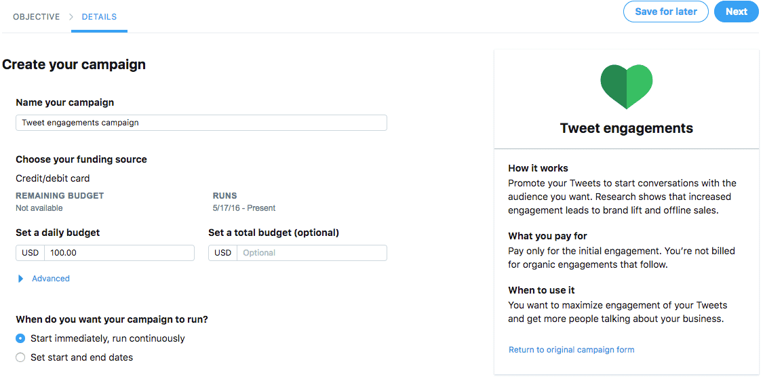The width and height of the screenshot is (763, 379).
Task: Click the Tweet engagements panel title
Action: point(626,128)
